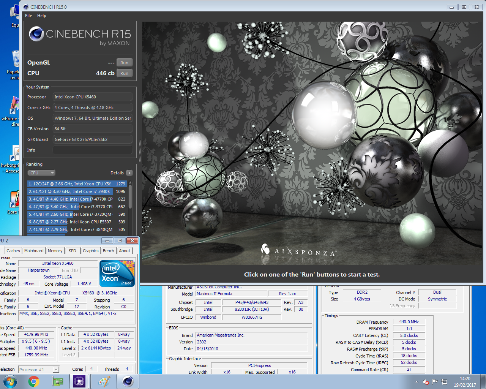The width and height of the screenshot is (486, 389).
Task: Open the Windows Start menu orb
Action: click(10, 381)
